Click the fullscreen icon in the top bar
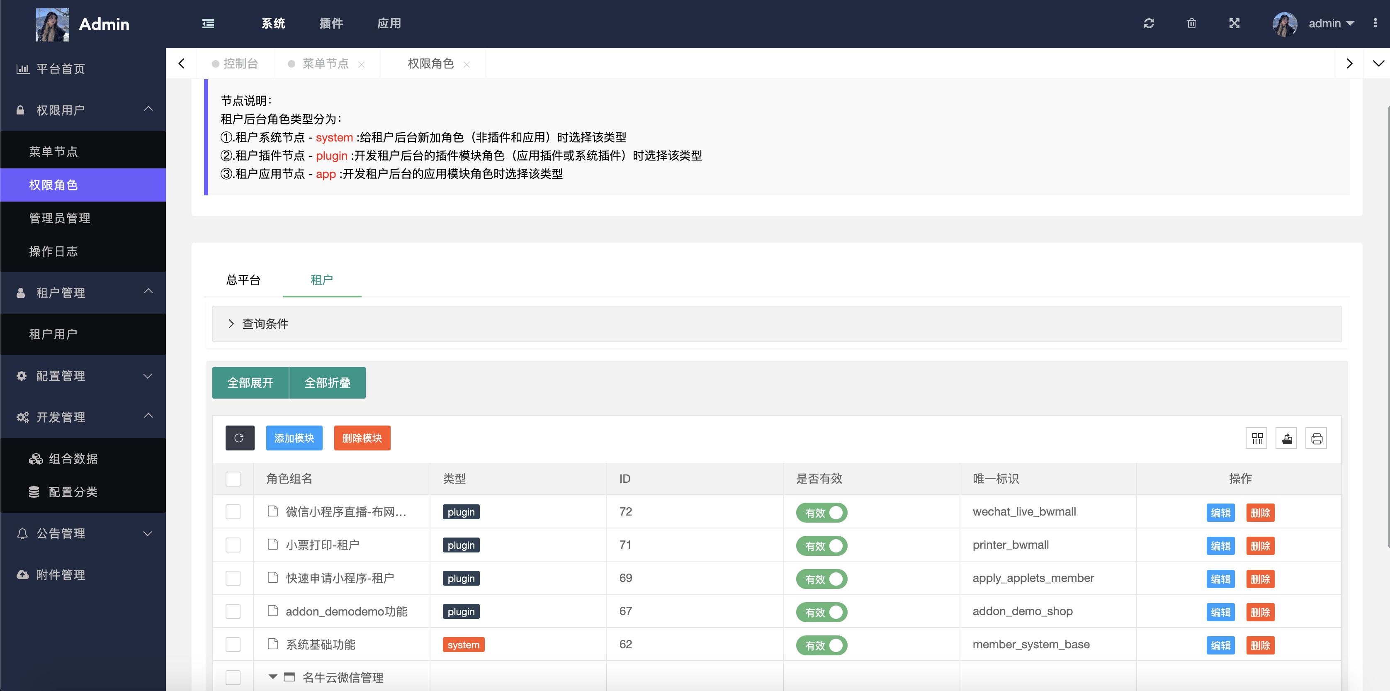Screen dimensions: 1390x691 coord(1234,23)
